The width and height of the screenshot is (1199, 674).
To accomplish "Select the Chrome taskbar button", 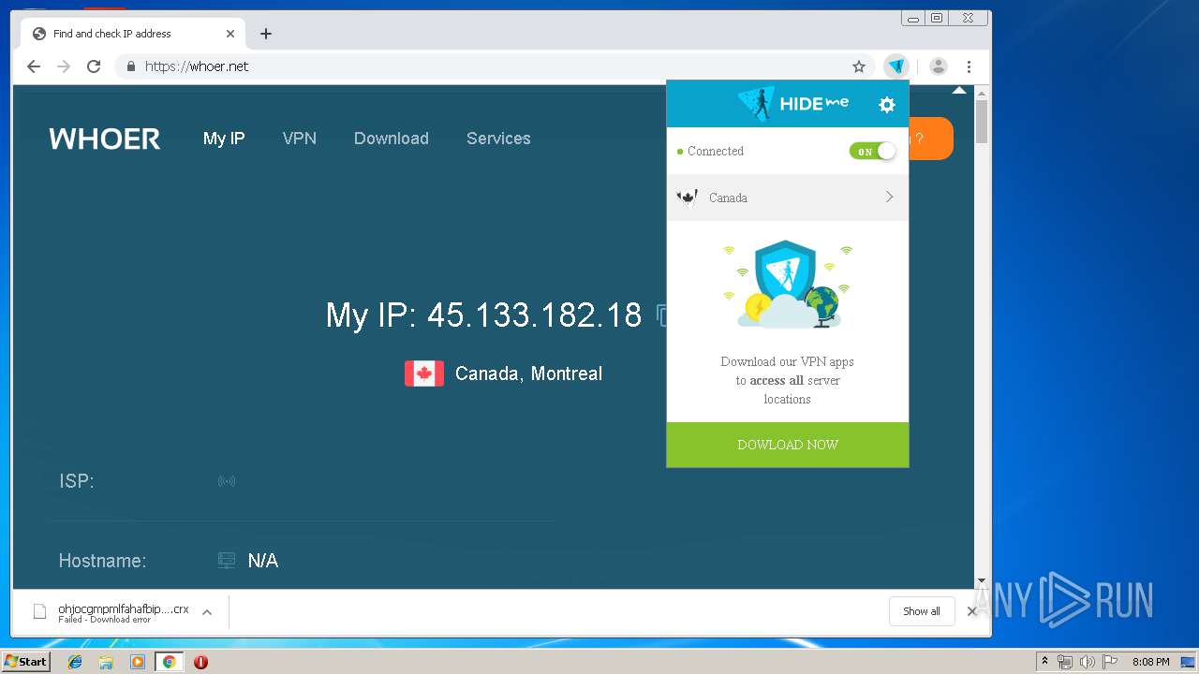I will pyautogui.click(x=170, y=662).
